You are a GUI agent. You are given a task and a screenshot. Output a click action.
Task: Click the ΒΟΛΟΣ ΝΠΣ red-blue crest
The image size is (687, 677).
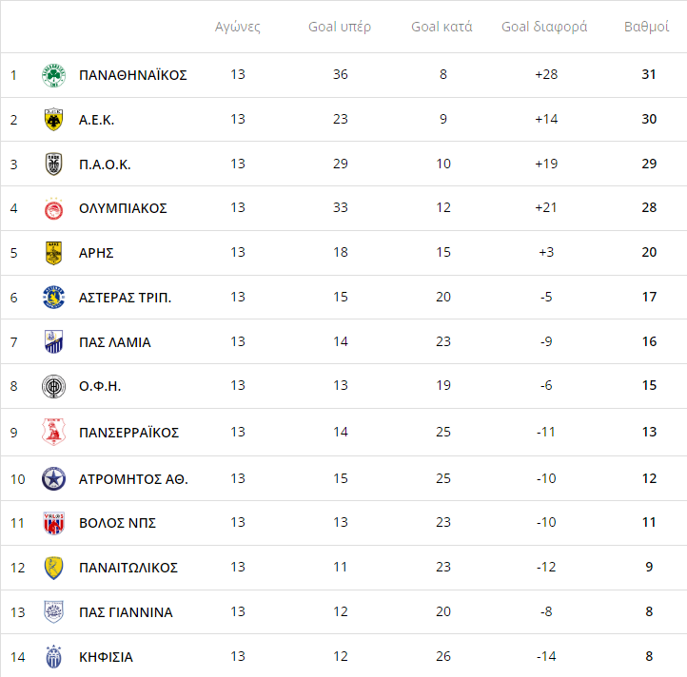pyautogui.click(x=53, y=523)
